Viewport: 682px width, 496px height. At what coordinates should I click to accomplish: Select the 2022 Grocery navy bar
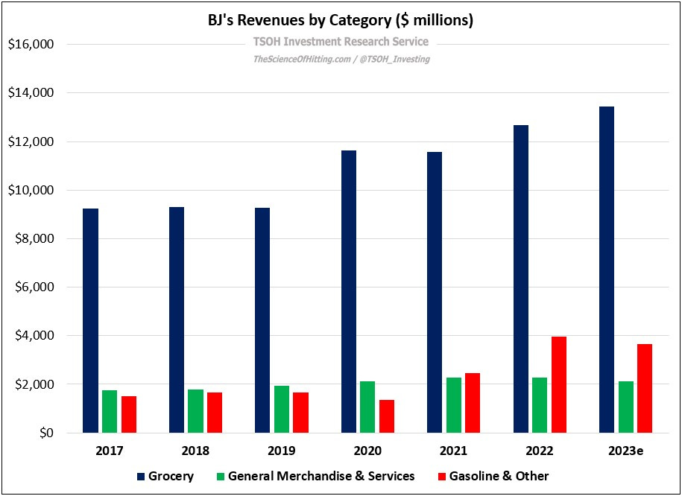click(x=521, y=279)
